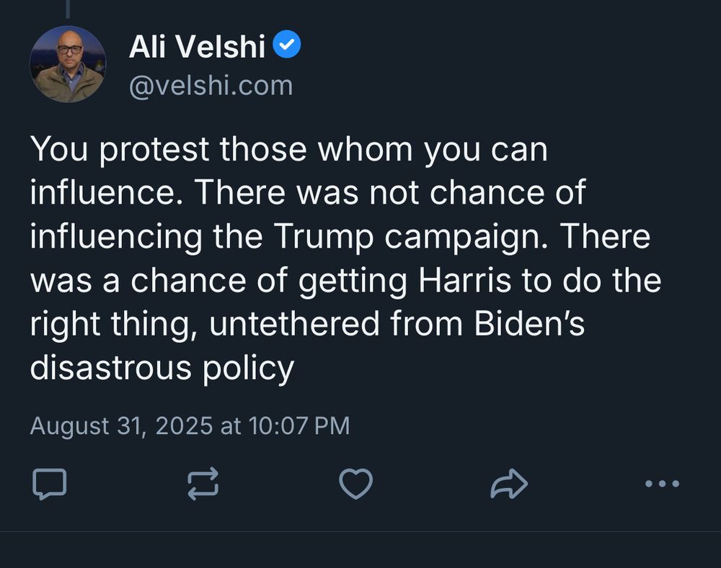Click the reply speech bubble icon
This screenshot has width=721, height=568.
click(x=50, y=484)
